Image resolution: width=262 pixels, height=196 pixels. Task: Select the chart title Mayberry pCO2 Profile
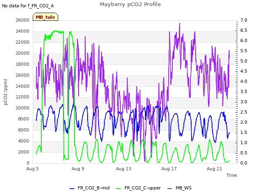point(130,4)
